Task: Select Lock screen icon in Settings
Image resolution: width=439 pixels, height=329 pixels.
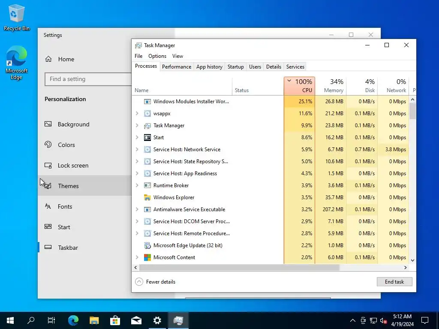Action: point(48,165)
